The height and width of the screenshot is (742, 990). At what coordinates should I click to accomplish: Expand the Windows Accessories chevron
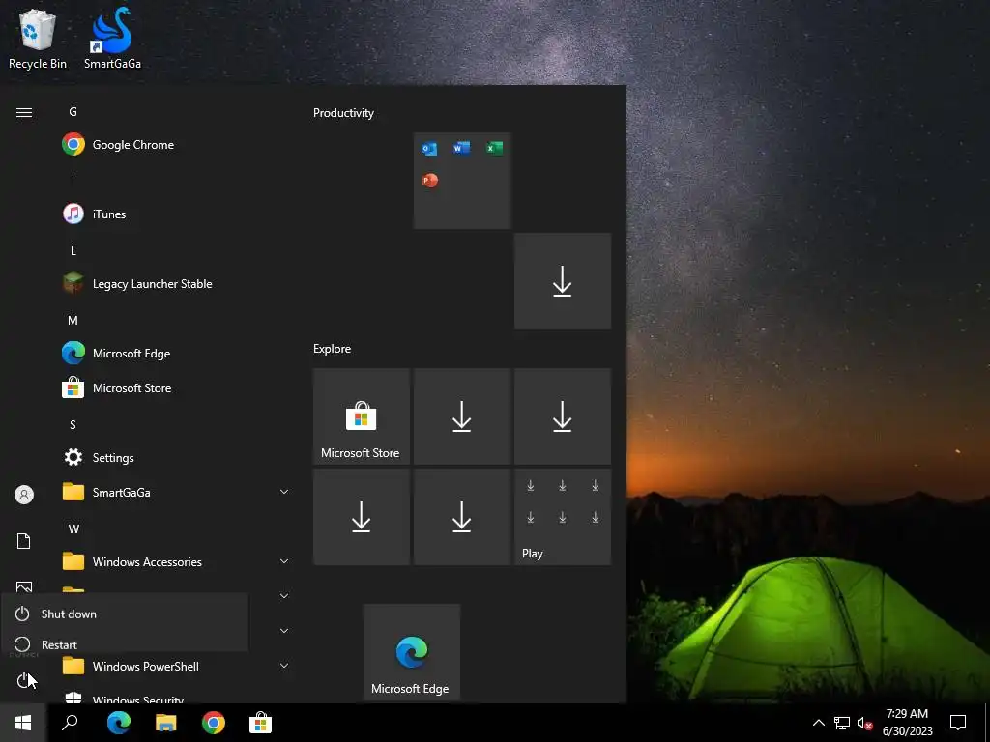(284, 561)
